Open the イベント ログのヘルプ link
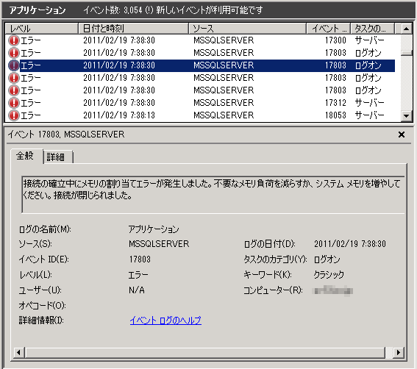This screenshot has height=369, width=417. 165,320
